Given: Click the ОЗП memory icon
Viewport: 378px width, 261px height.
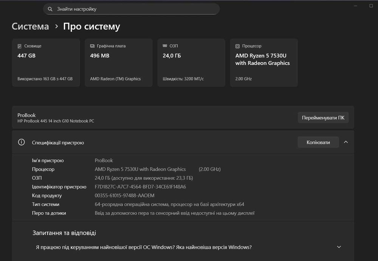Looking at the screenshot, I should 165,46.
